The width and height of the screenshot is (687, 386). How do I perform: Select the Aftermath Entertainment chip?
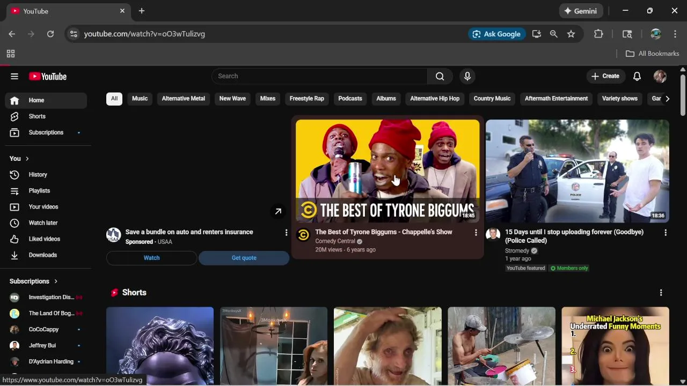point(557,99)
